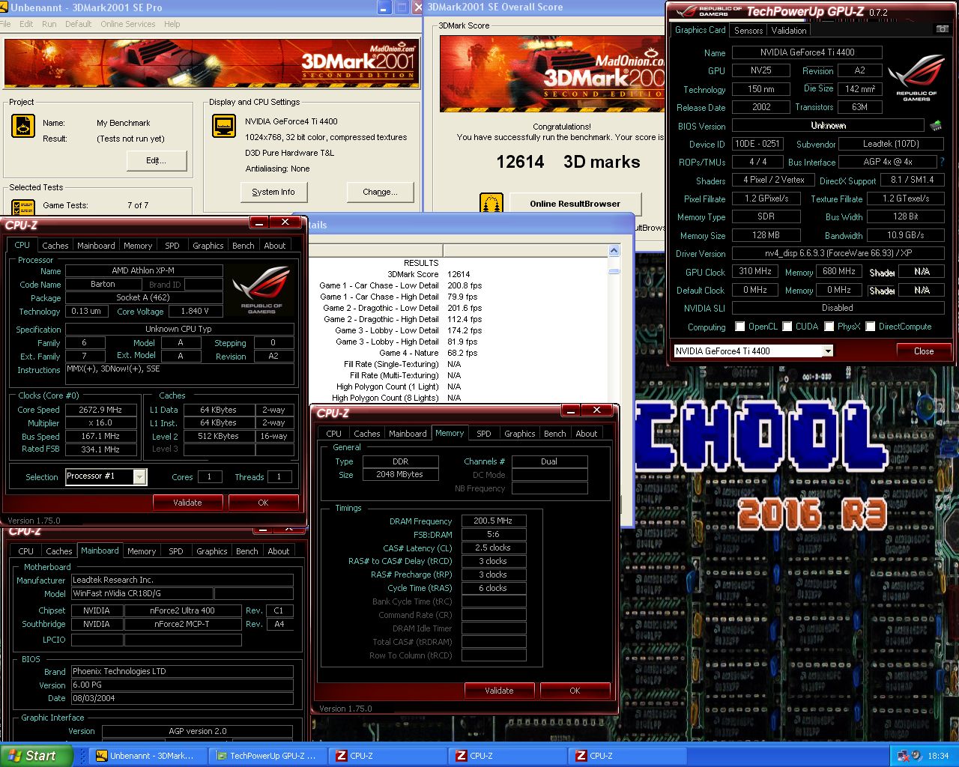Click the taskbar clock showing 18:34
959x767 pixels.
938,756
